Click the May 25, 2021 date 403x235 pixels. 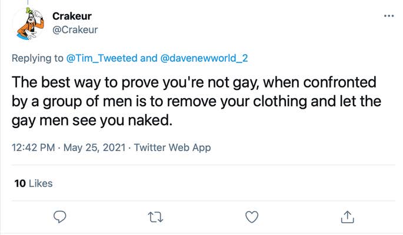click(94, 148)
